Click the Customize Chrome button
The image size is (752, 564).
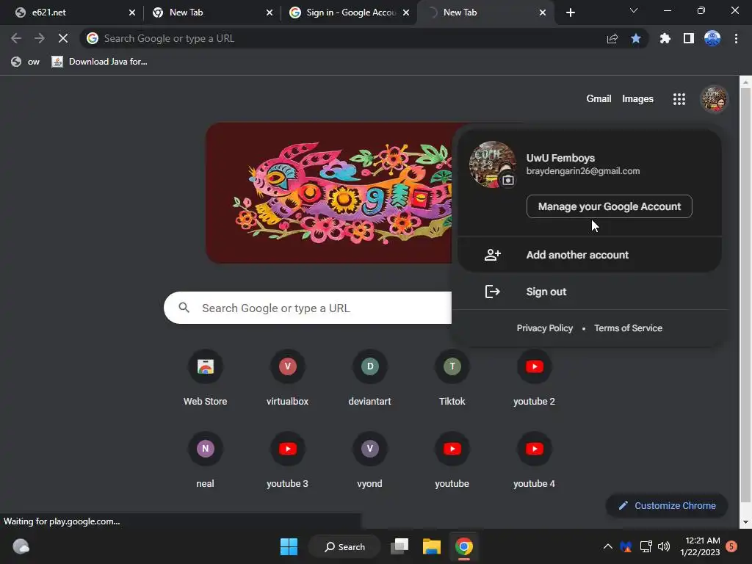click(667, 505)
